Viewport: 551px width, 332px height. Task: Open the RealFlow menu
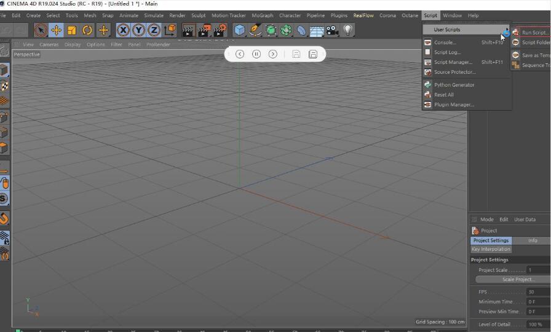point(363,15)
